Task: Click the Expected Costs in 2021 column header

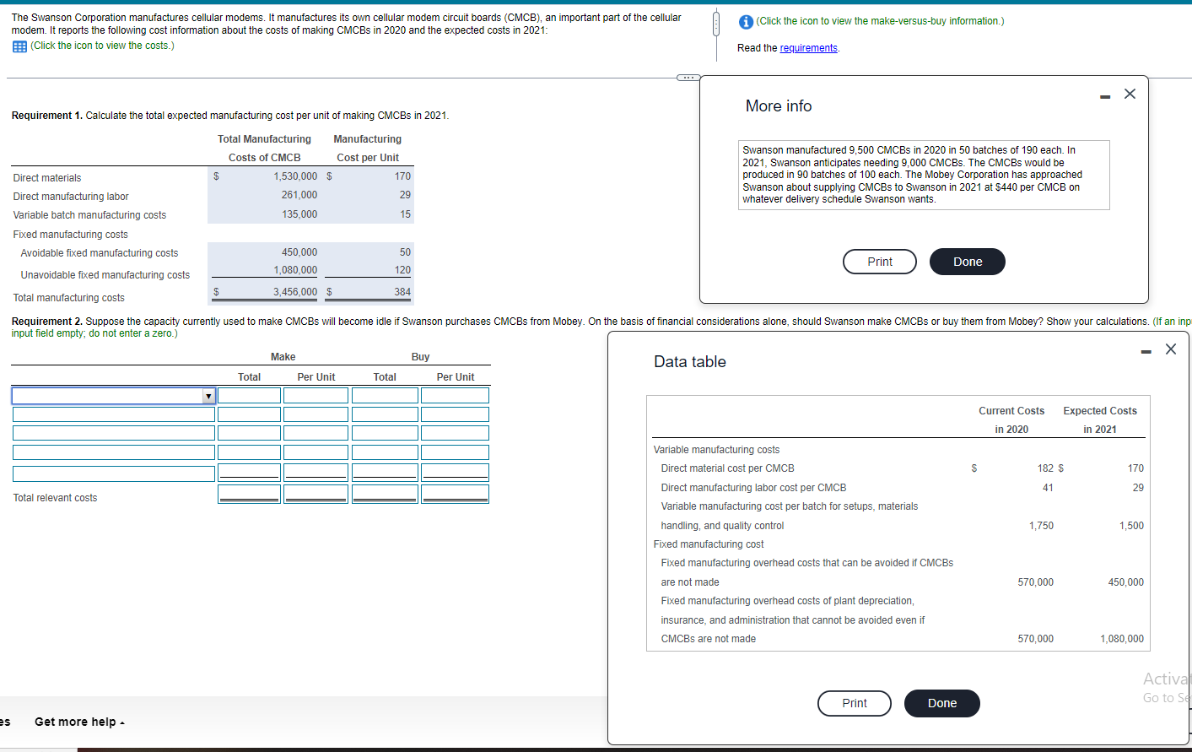Action: click(1100, 420)
